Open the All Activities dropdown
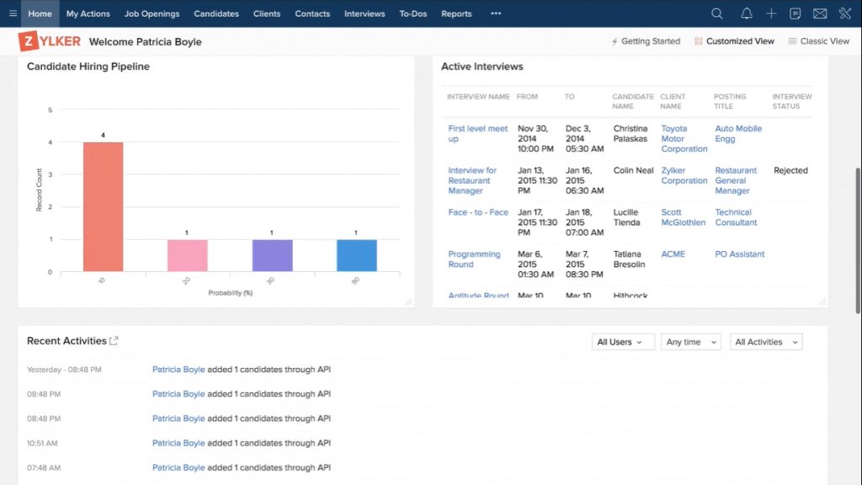This screenshot has height=485, width=862. [765, 342]
